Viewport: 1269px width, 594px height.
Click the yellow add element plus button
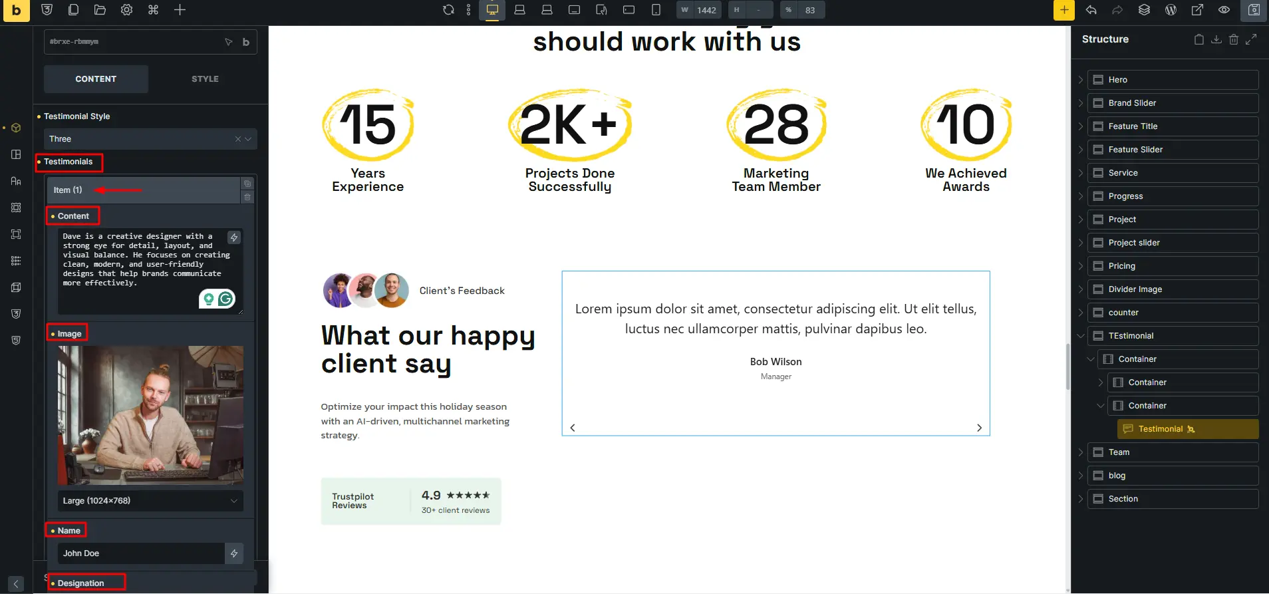(x=1064, y=10)
